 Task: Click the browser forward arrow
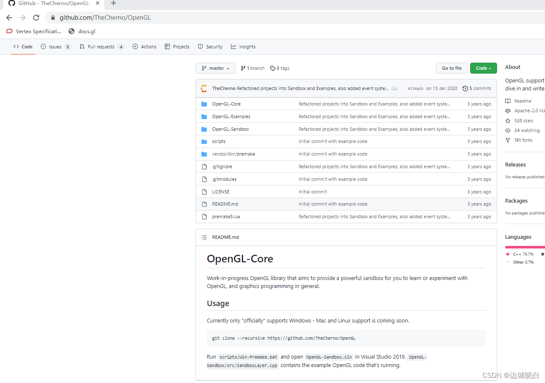(x=23, y=18)
